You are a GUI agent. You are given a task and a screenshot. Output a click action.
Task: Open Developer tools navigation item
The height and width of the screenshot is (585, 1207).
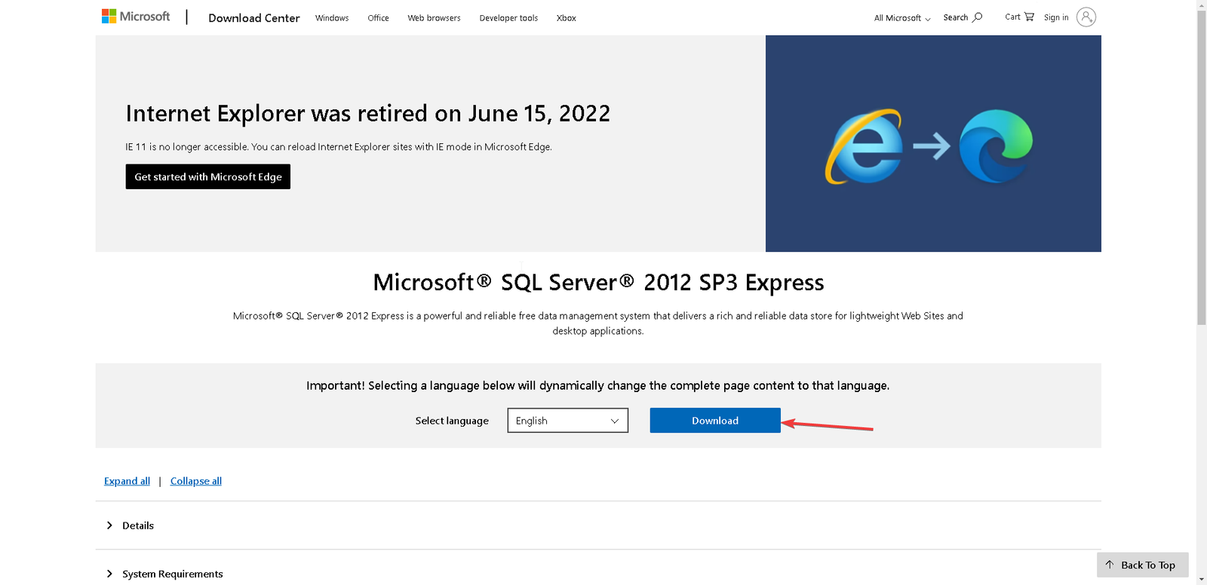[x=508, y=18]
